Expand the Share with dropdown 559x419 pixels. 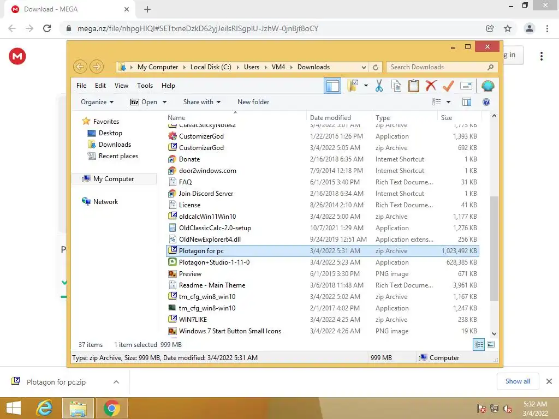pos(202,102)
